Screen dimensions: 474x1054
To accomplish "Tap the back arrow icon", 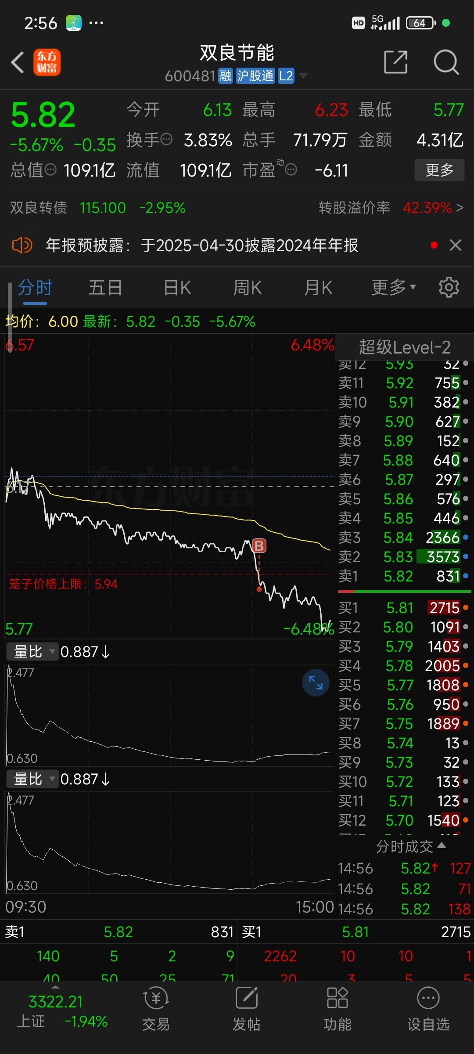I will click(x=18, y=62).
